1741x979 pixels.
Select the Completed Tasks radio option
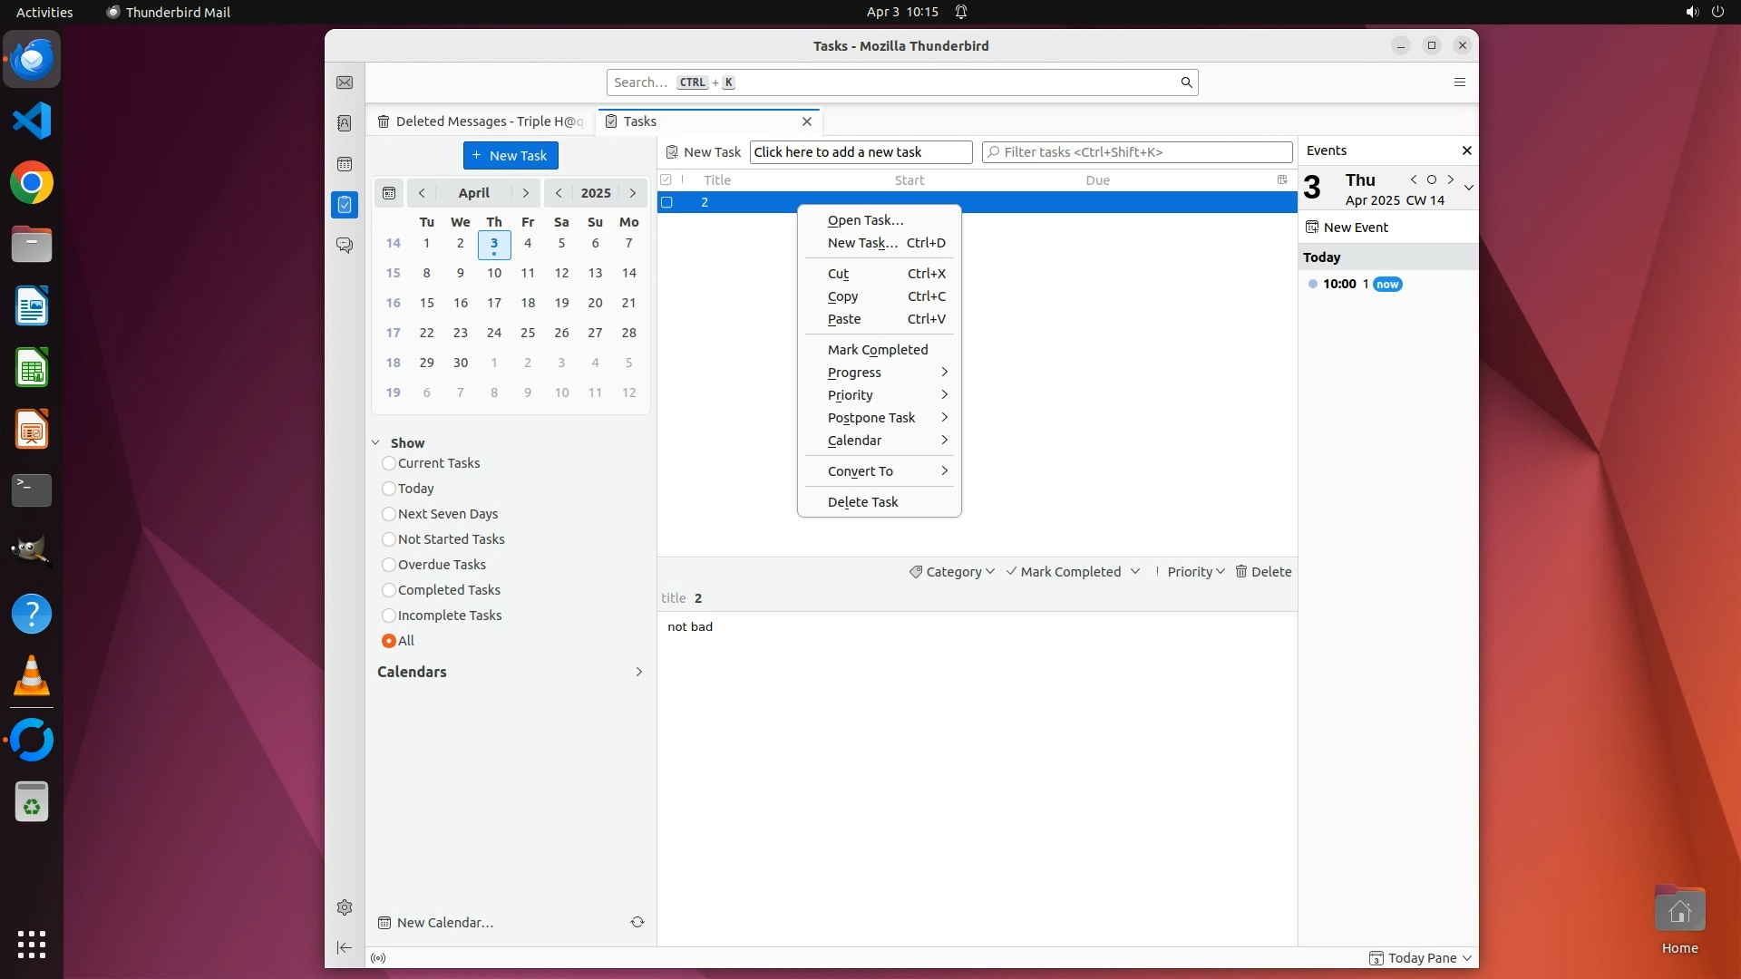coord(389,590)
